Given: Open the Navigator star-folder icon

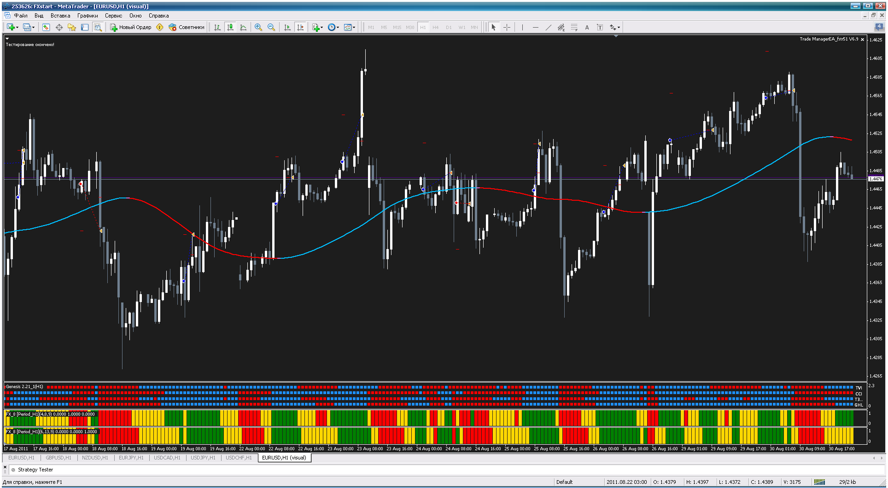Looking at the screenshot, I should tap(72, 27).
